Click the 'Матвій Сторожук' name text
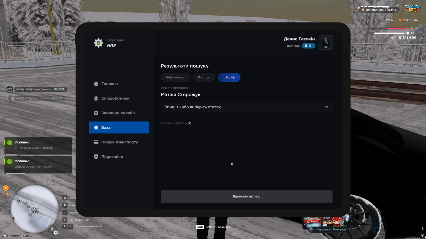This screenshot has width=426, height=239. click(x=181, y=95)
